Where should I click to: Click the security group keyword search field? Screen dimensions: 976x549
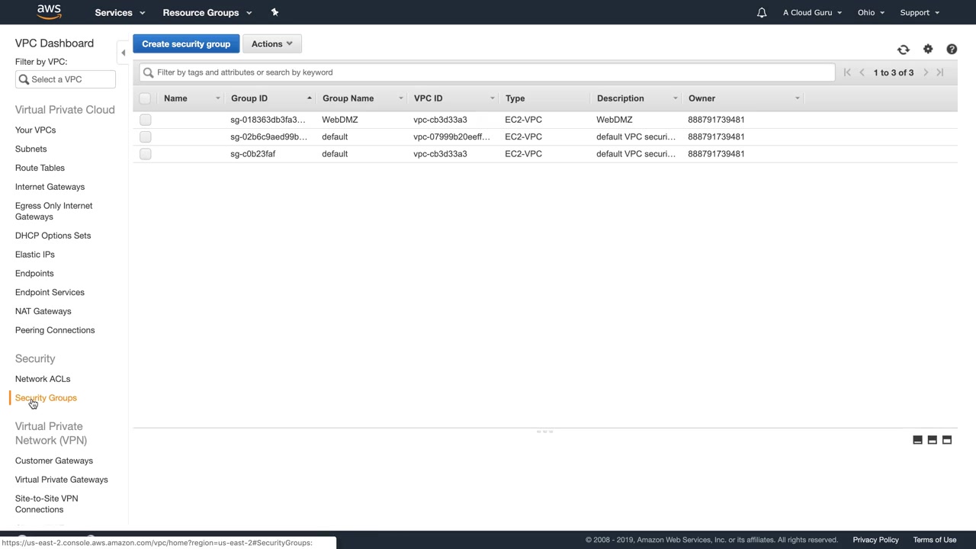[487, 72]
